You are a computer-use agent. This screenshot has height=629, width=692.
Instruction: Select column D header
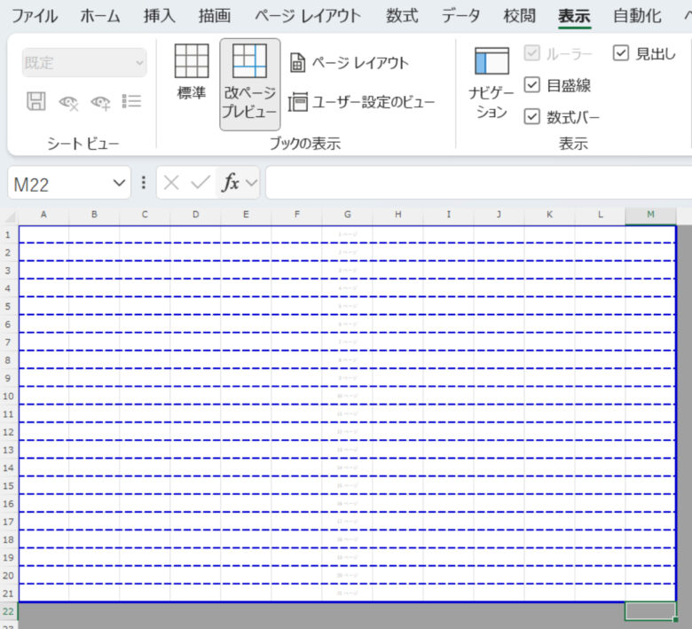click(195, 215)
